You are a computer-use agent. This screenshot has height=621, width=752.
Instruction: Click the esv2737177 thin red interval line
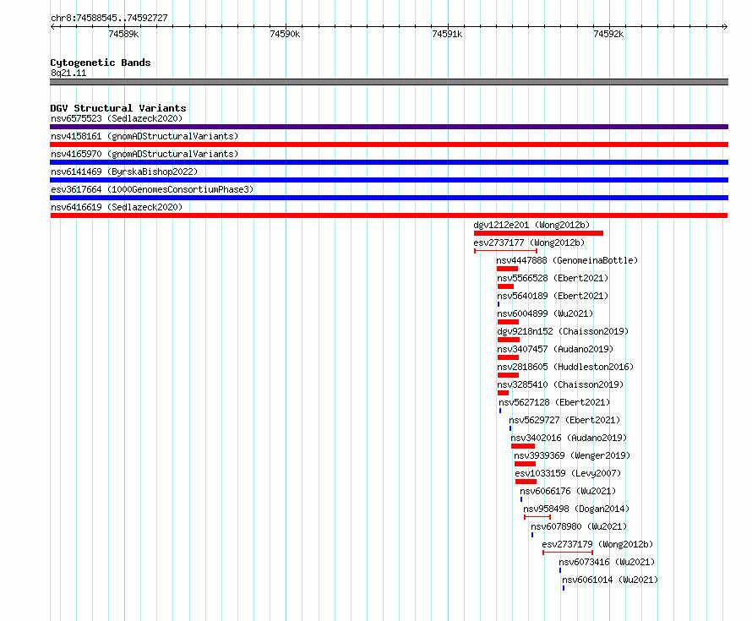tap(505, 251)
